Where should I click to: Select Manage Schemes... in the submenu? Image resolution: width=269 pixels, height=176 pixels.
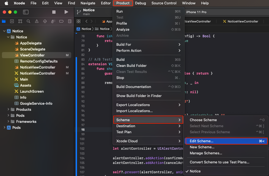[226, 153]
